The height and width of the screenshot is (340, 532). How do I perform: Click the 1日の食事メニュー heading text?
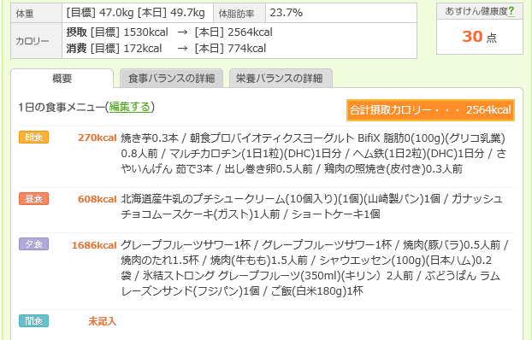tap(62, 107)
